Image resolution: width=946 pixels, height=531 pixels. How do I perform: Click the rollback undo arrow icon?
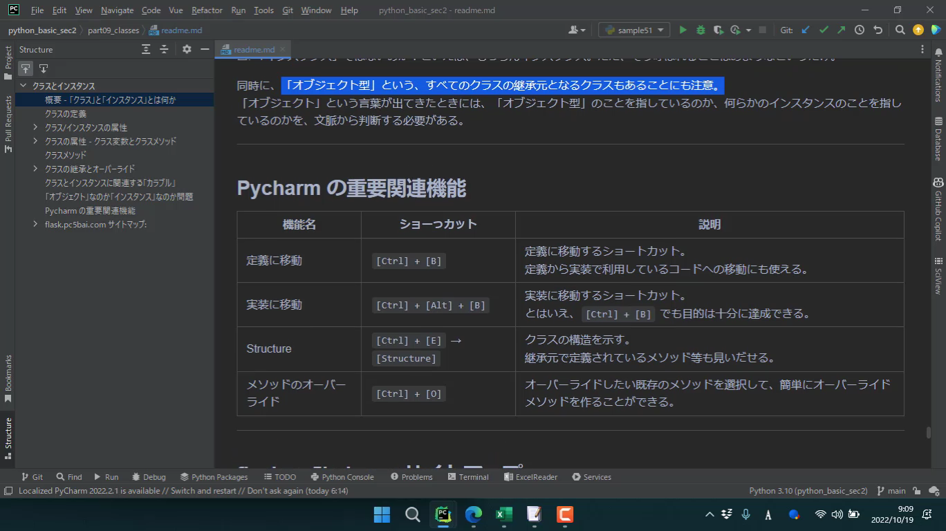pyautogui.click(x=878, y=30)
